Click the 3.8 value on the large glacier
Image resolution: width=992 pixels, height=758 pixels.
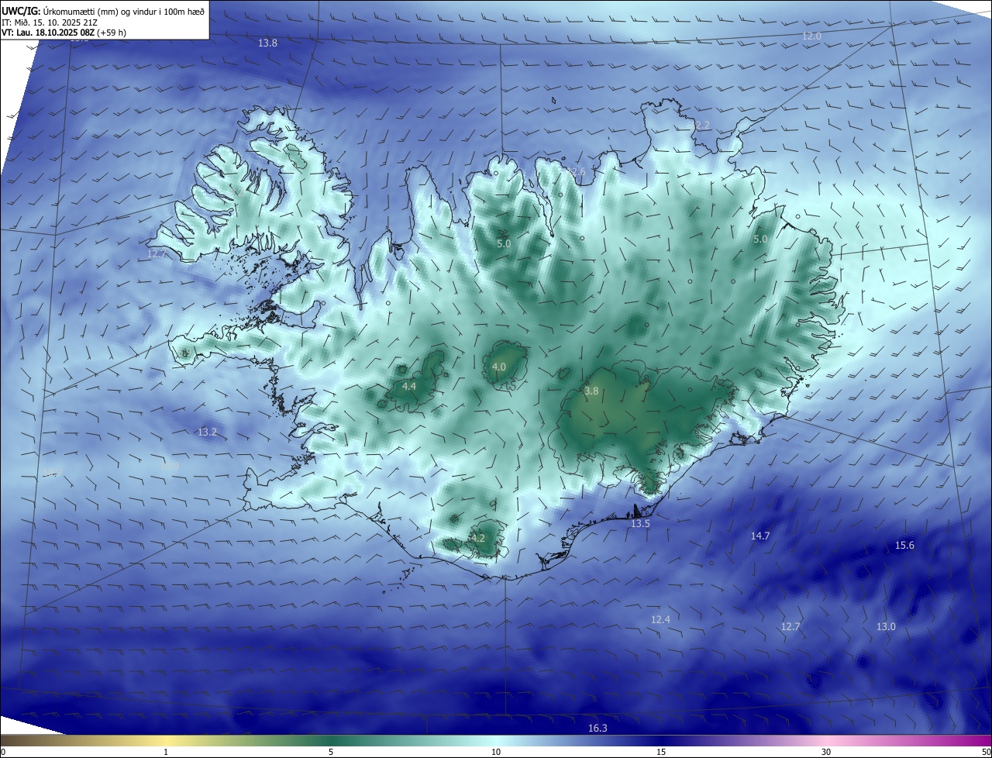point(591,391)
